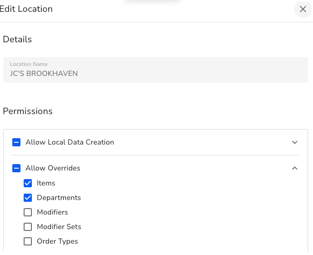Toggle the Allow Local Data Creation checkbox
The height and width of the screenshot is (255, 313).
tap(16, 142)
